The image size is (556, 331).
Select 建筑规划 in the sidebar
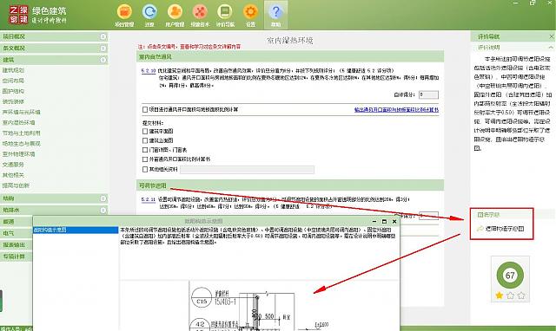point(14,70)
